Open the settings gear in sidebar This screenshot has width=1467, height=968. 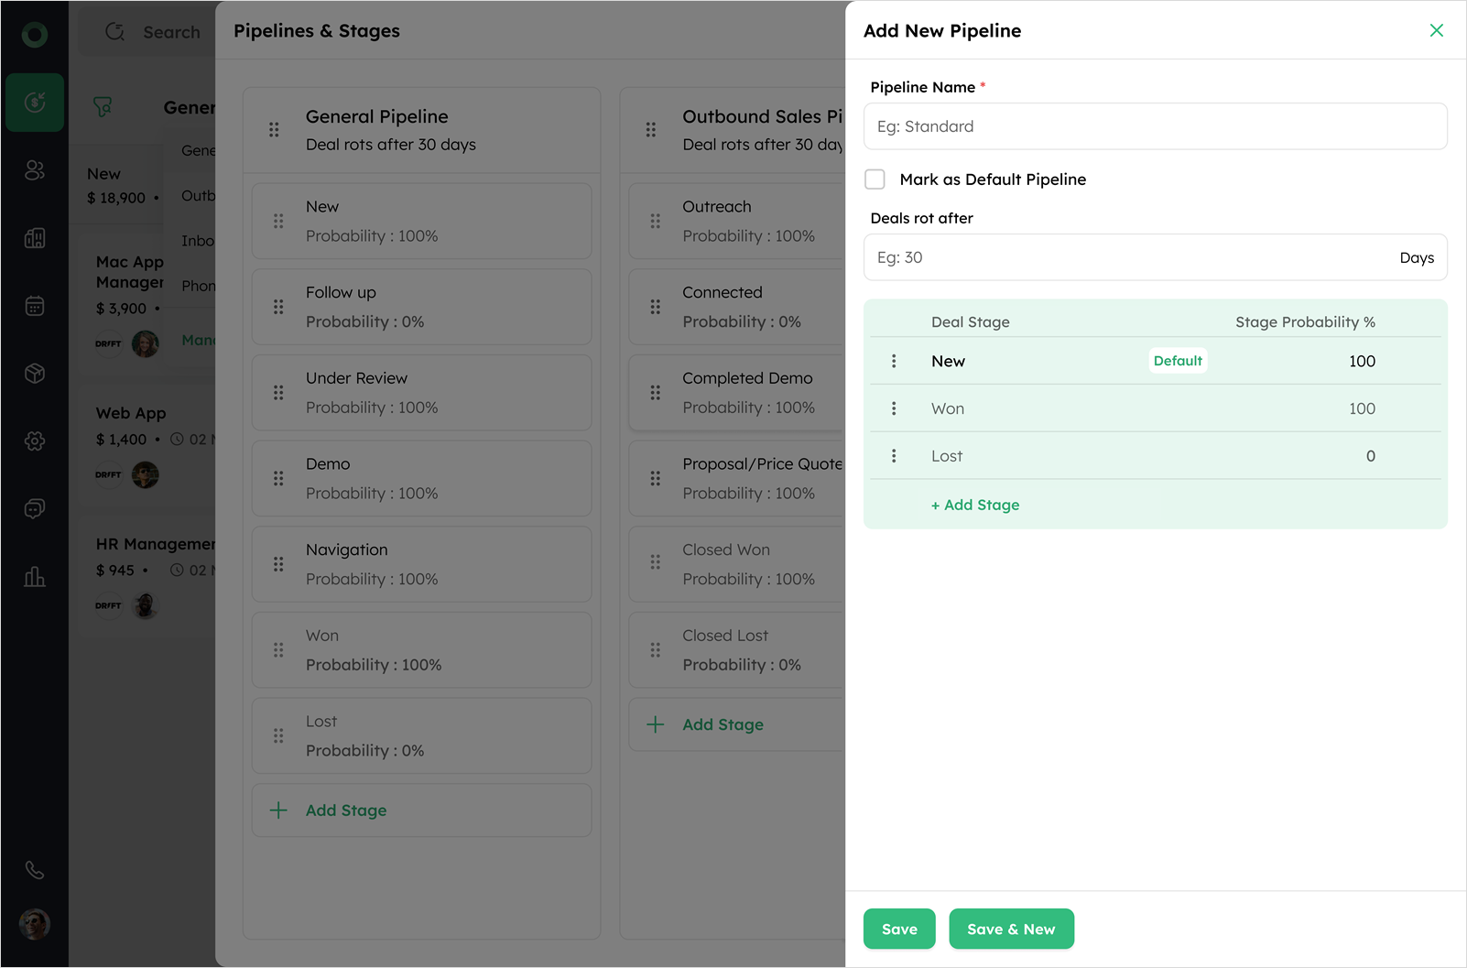[35, 441]
